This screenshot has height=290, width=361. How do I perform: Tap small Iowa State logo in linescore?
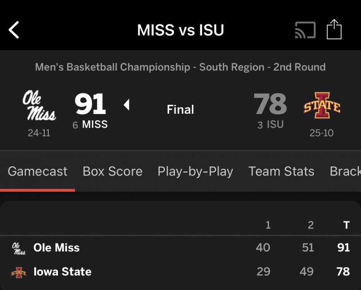(19, 272)
